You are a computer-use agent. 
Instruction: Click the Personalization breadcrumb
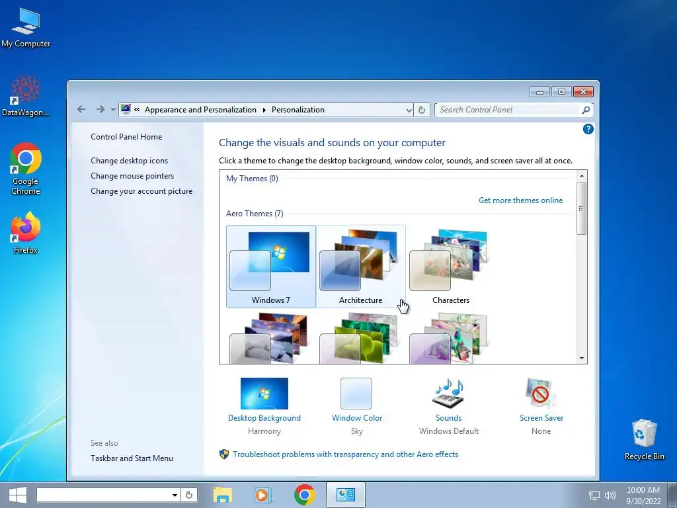point(298,110)
